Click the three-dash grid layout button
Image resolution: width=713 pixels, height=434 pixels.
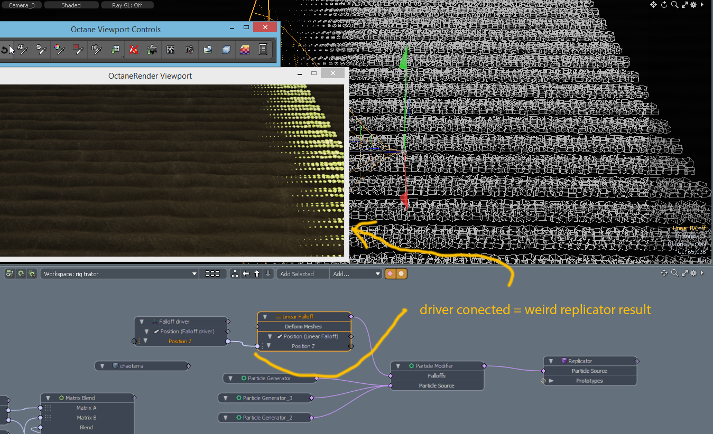pyautogui.click(x=212, y=273)
